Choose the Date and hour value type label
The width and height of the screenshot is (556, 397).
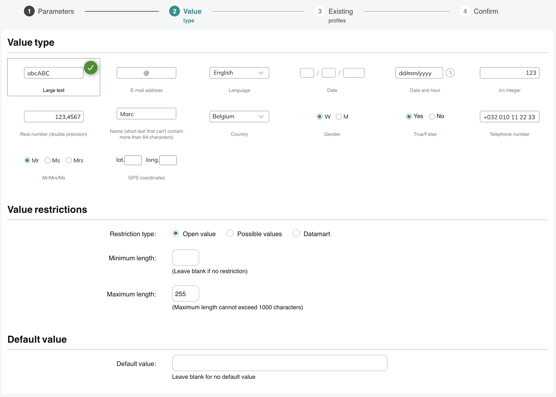click(x=425, y=90)
